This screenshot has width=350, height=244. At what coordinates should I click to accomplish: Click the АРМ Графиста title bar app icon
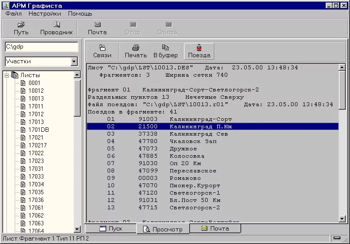pyautogui.click(x=6, y=5)
